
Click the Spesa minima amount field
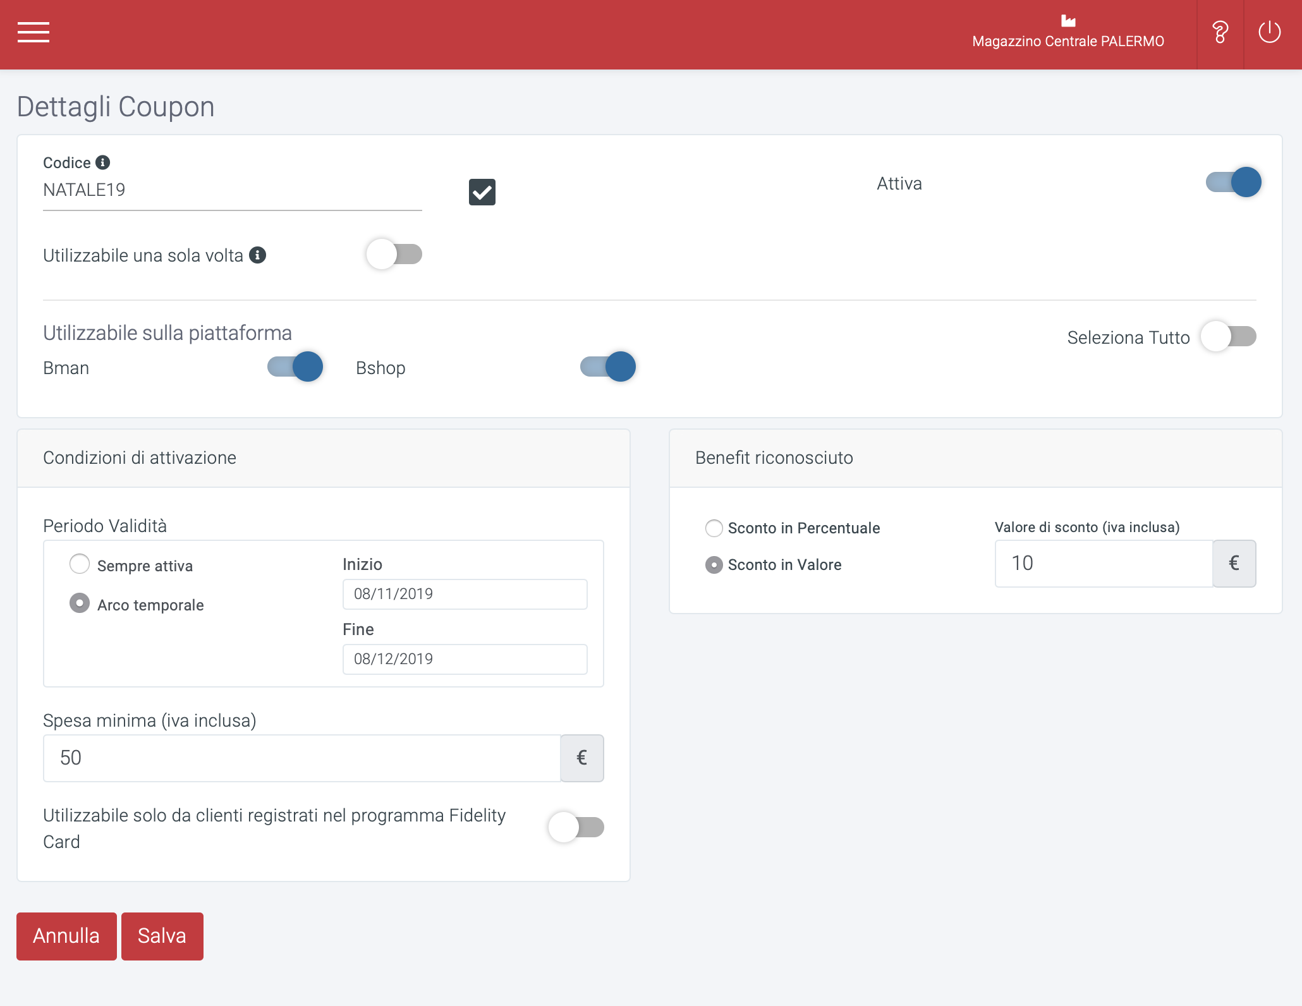click(302, 758)
